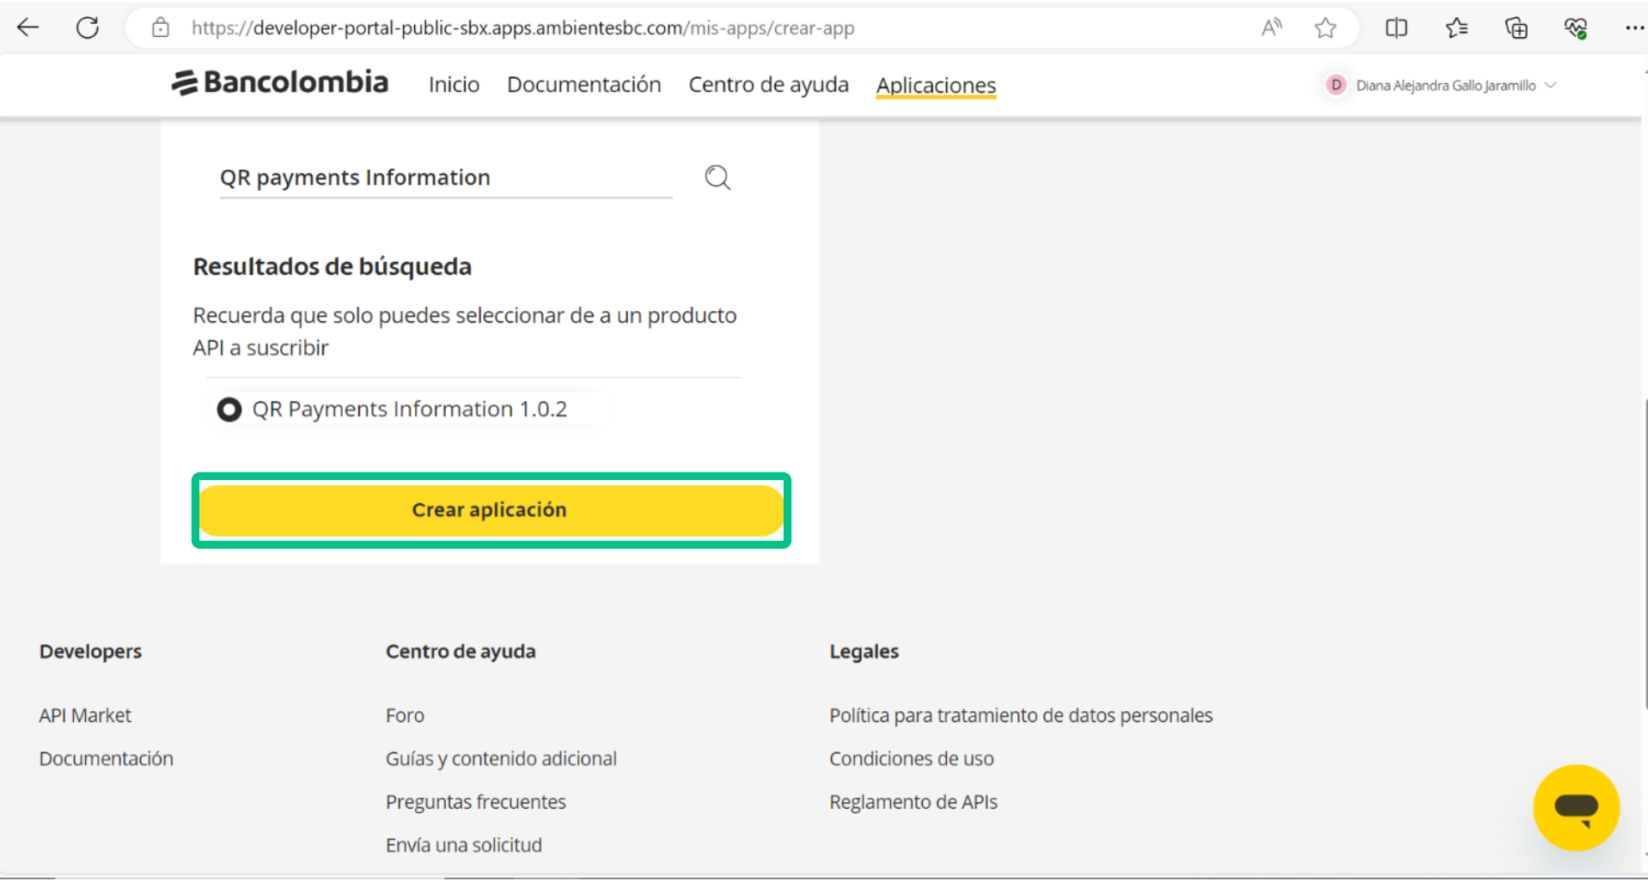Open the Inicio menu item

coord(454,85)
